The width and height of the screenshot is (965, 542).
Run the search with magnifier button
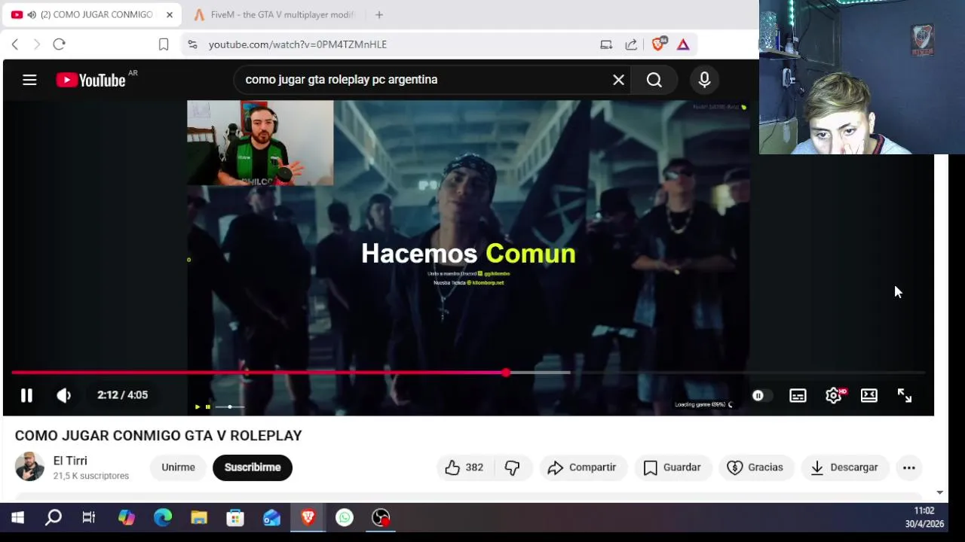tap(654, 80)
